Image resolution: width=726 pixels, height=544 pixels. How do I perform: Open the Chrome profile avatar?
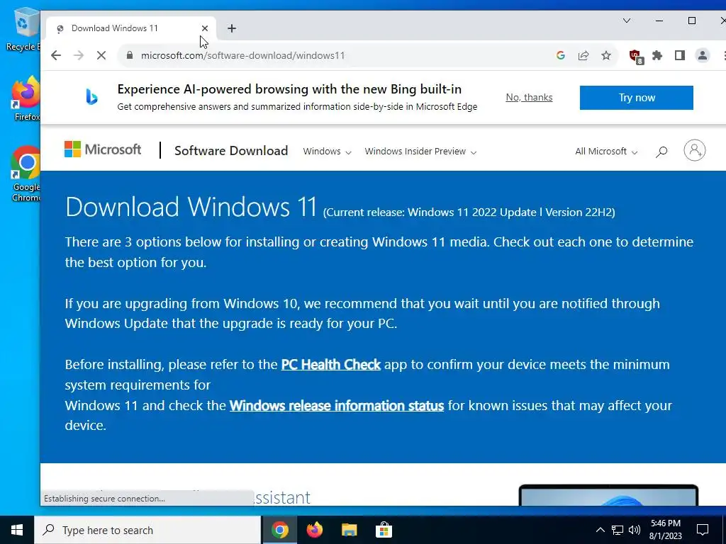703,55
